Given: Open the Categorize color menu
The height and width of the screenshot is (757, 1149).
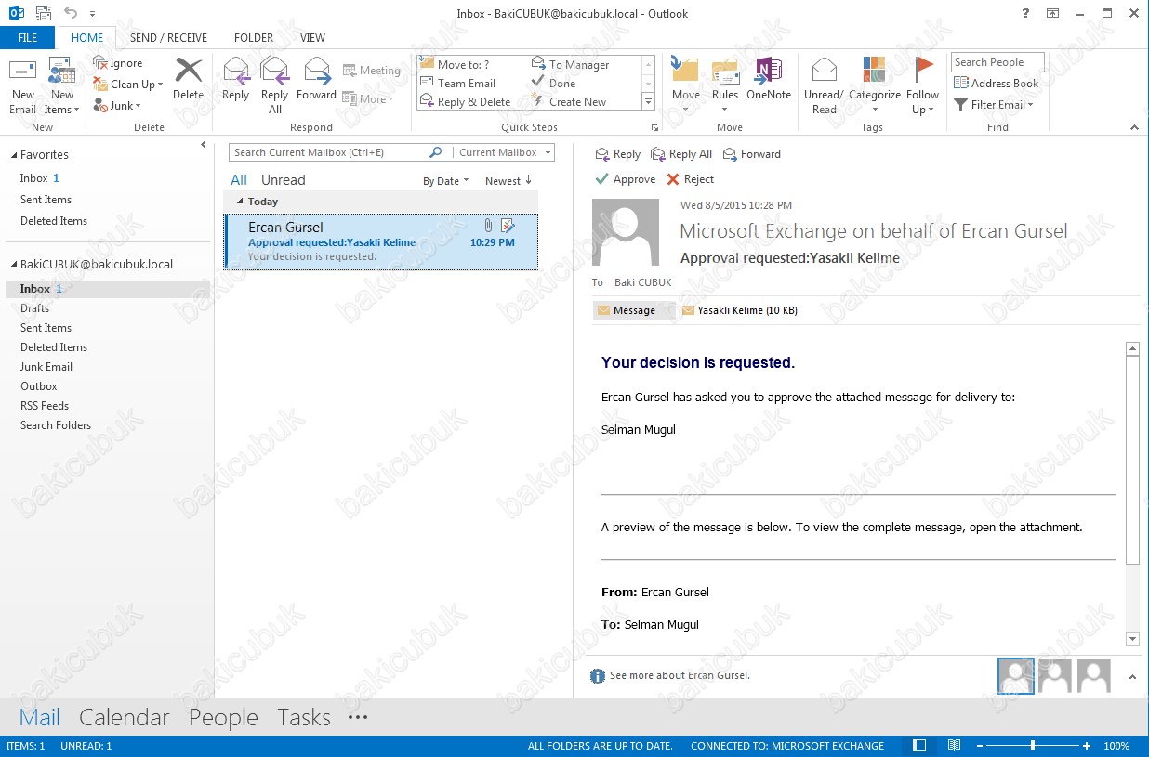Looking at the screenshot, I should point(875,86).
